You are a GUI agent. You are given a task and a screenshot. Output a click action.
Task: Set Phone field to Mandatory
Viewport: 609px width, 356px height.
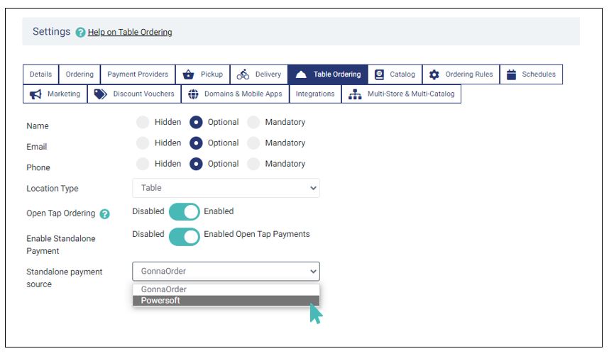[x=253, y=164]
